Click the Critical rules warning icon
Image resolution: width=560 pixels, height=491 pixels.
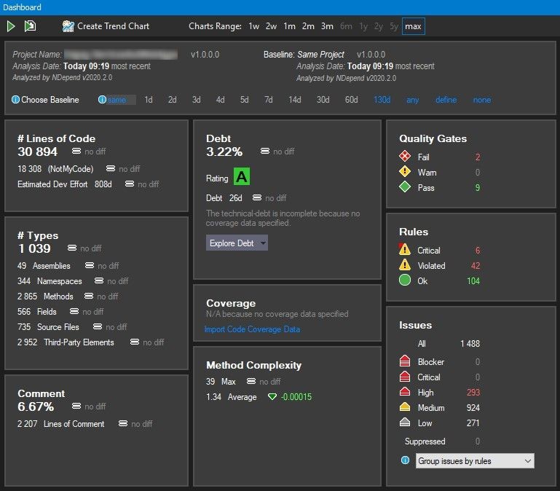point(405,250)
